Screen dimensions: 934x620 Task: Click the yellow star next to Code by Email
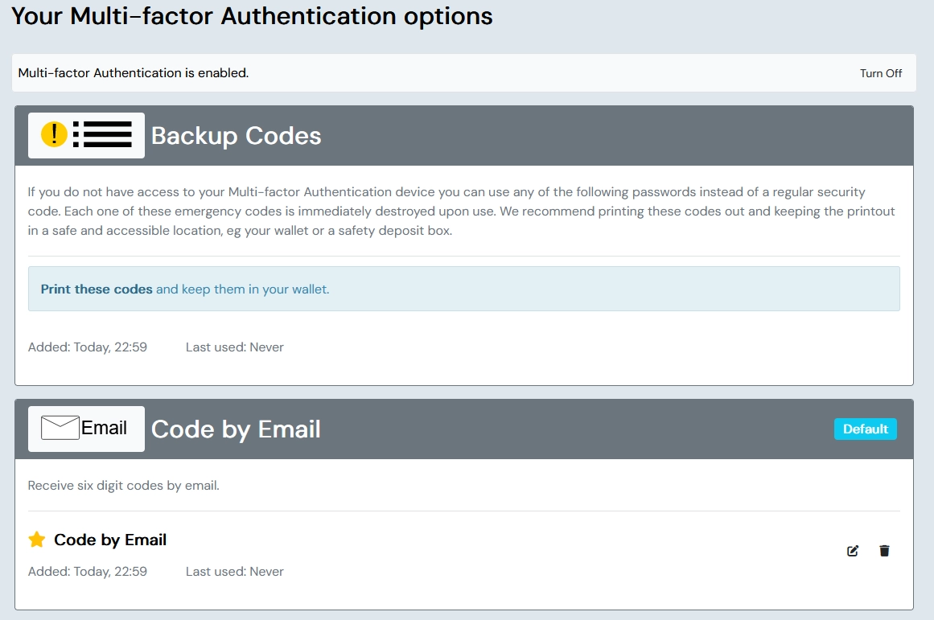click(37, 540)
